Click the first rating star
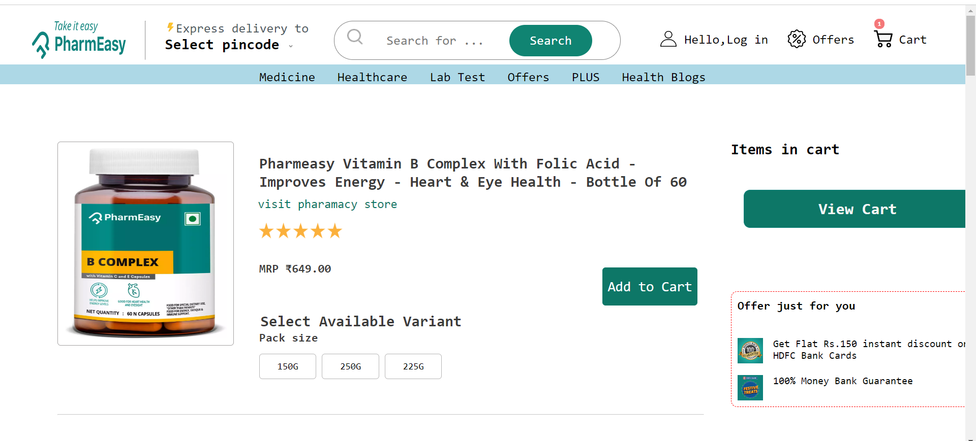This screenshot has height=441, width=976. (266, 231)
